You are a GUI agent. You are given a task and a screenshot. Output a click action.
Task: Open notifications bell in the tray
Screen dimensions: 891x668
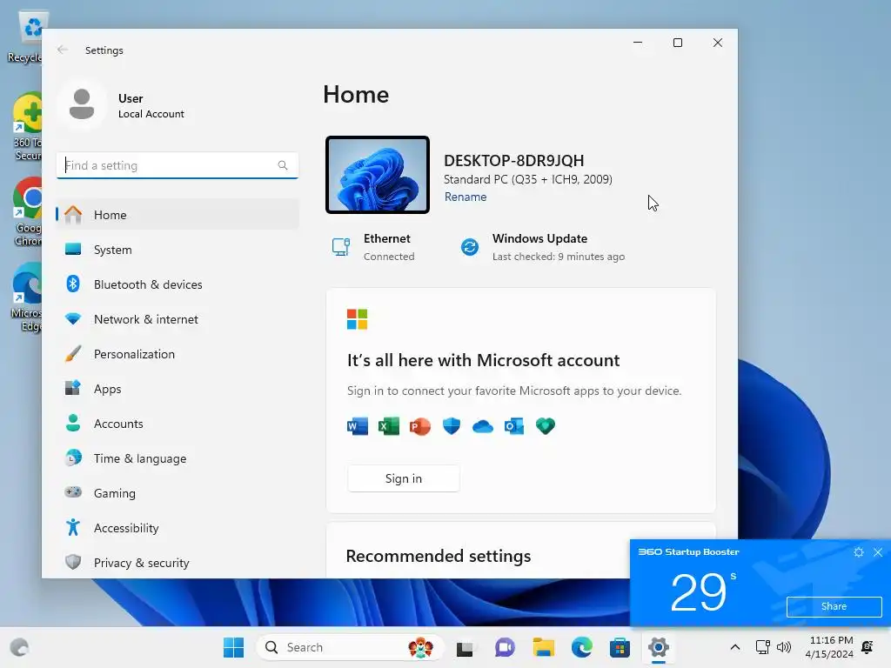pos(868,647)
